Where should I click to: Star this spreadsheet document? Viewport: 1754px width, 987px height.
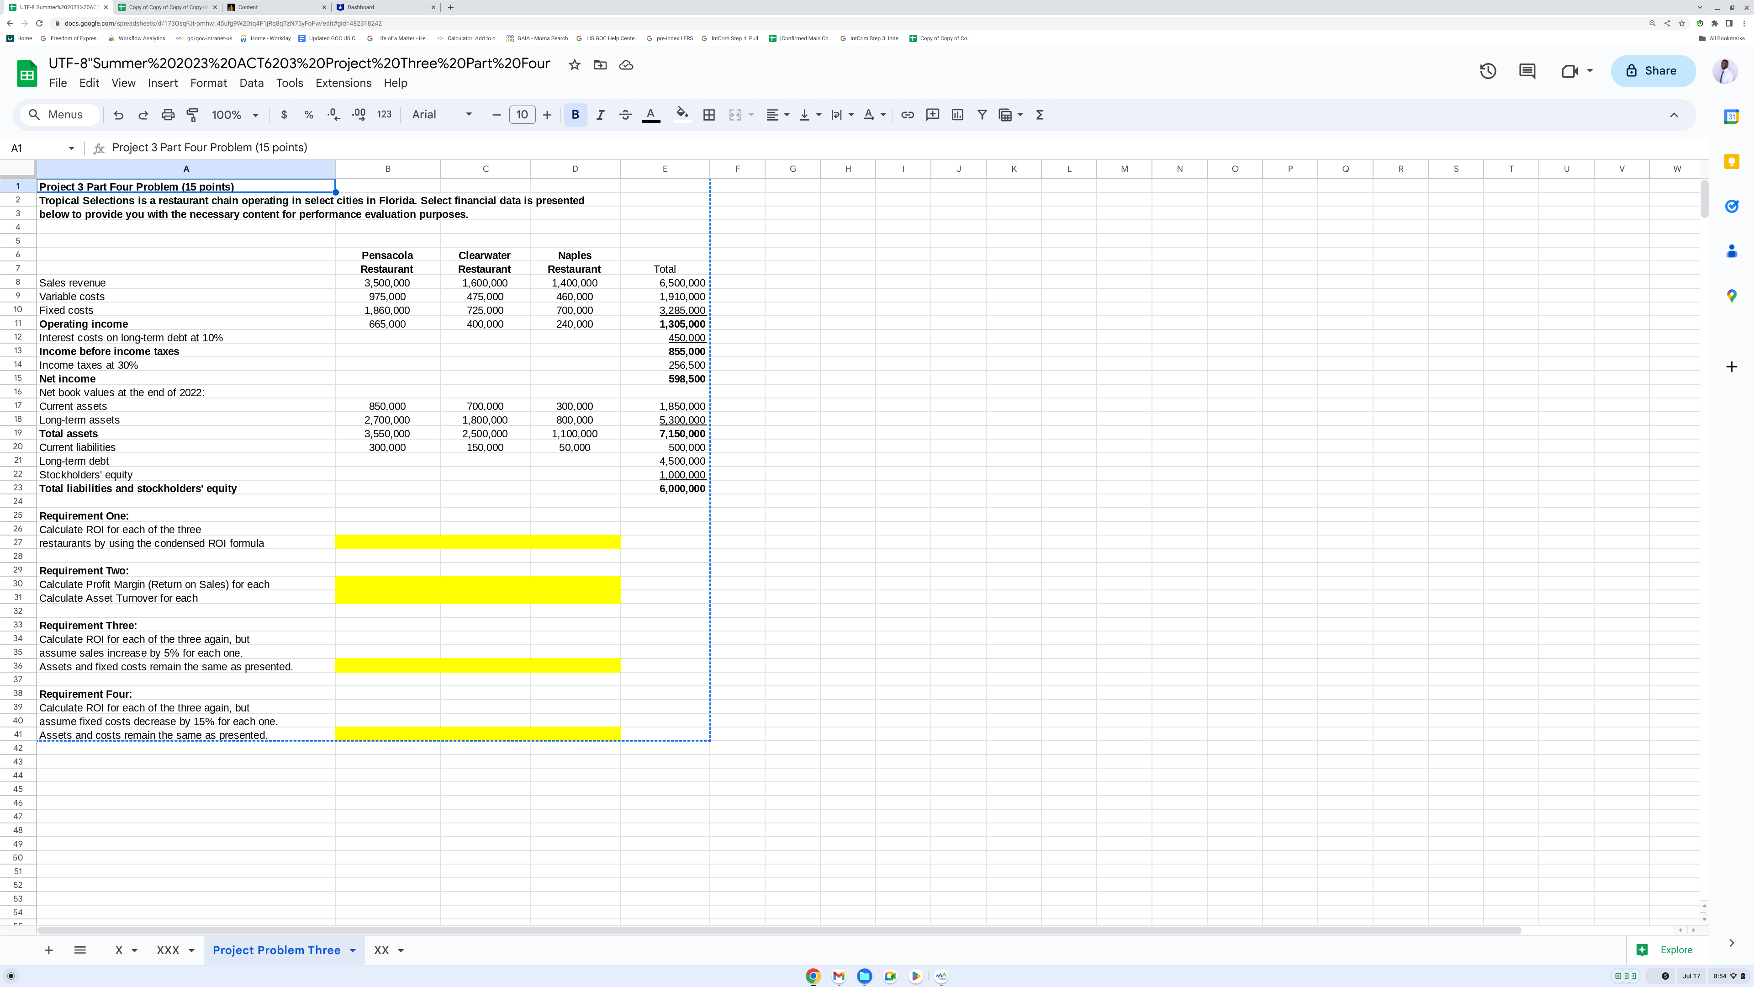click(575, 65)
